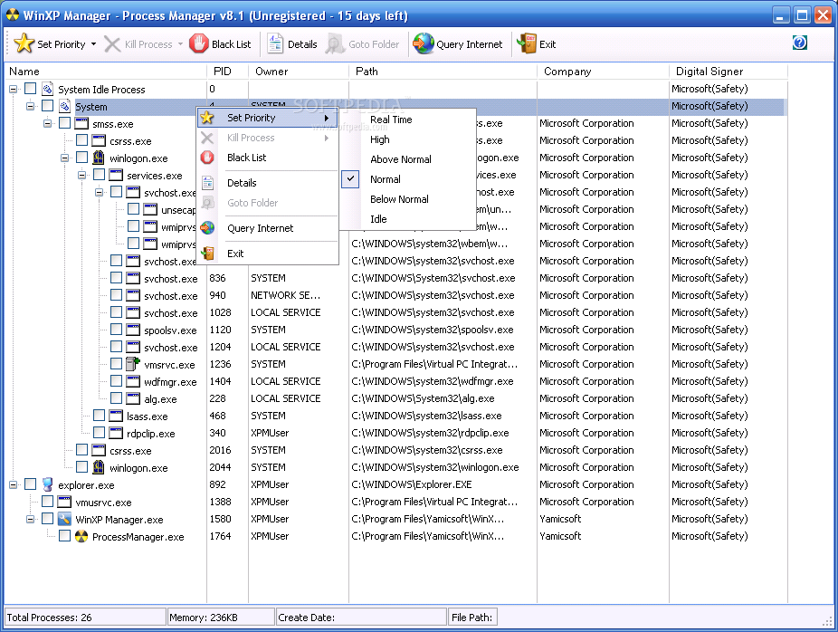Tick the services.exe checkbox
The width and height of the screenshot is (838, 632).
pyautogui.click(x=99, y=175)
